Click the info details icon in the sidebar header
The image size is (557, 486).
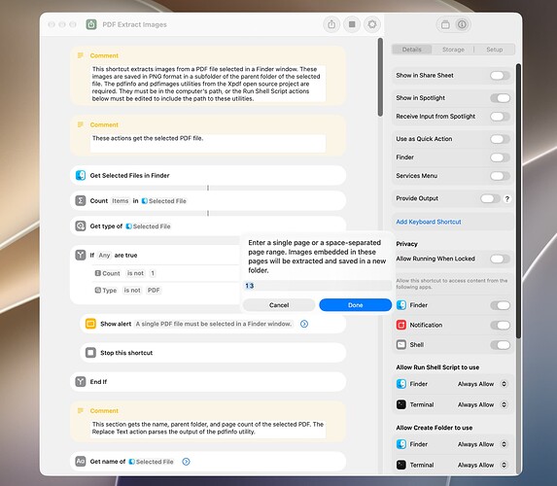[x=462, y=24]
